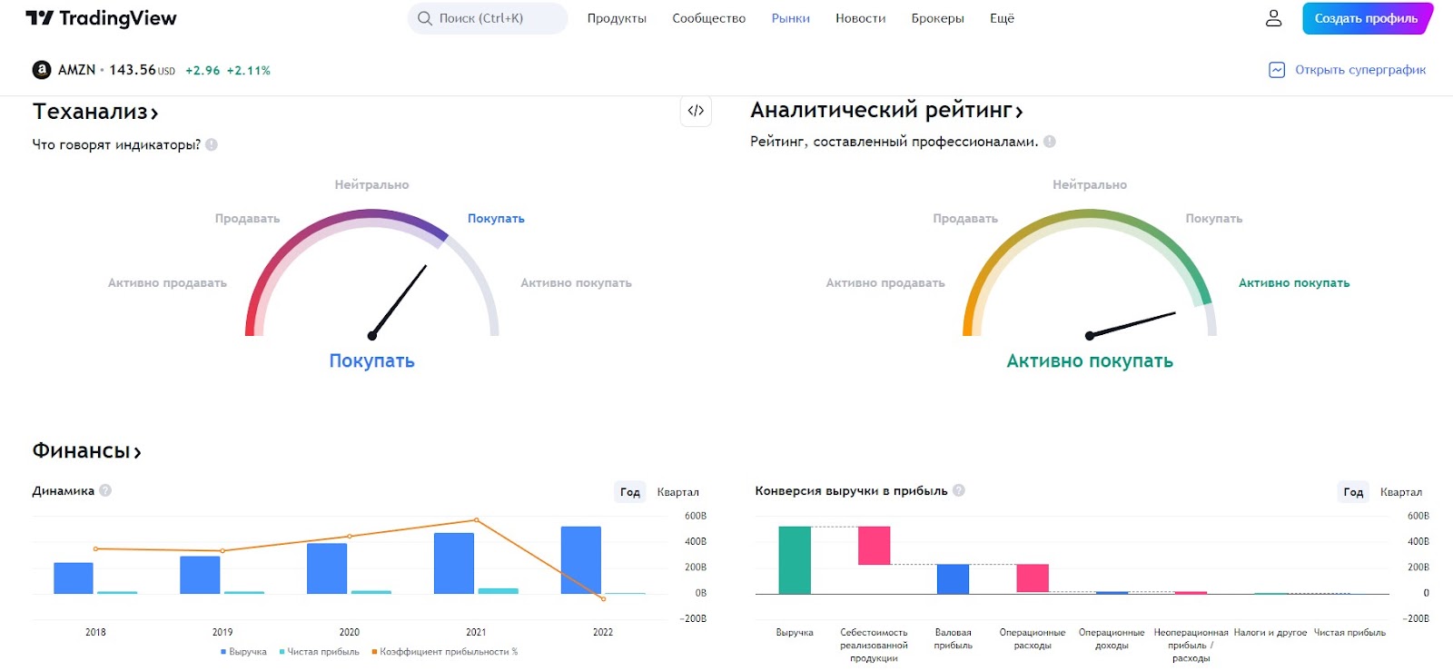Open the Открыть суперграфик link

[x=1360, y=70]
